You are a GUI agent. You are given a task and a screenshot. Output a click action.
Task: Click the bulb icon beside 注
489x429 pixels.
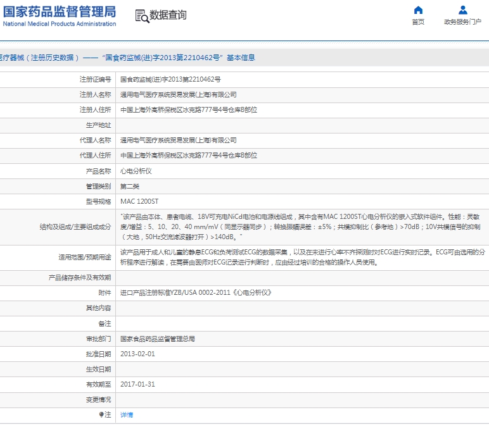pos(101,414)
